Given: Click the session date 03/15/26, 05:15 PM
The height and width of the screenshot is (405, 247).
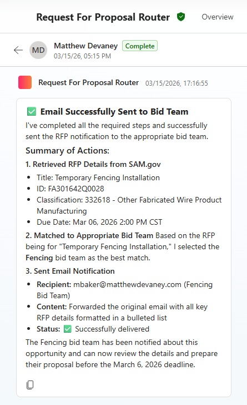Looking at the screenshot, I should click(82, 56).
